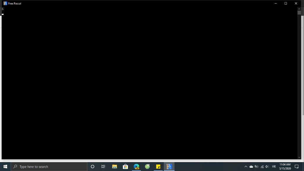Image resolution: width=304 pixels, height=171 pixels.
Task: Click the VIE input language indicator
Action: pos(274,167)
